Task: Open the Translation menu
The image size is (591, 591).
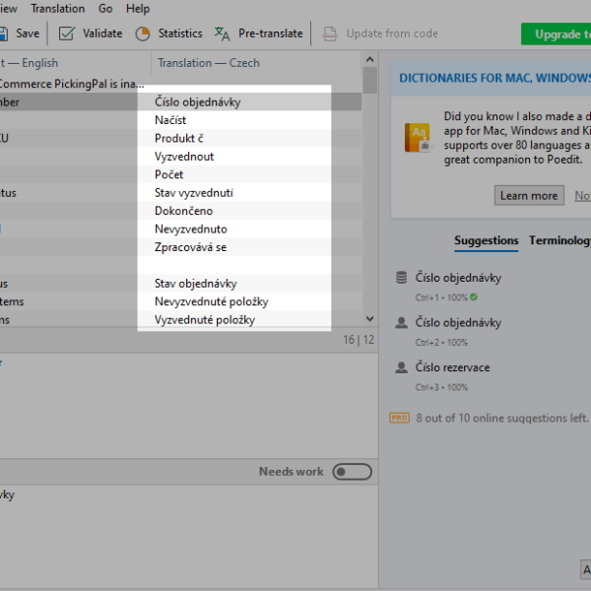Action: pyautogui.click(x=57, y=9)
